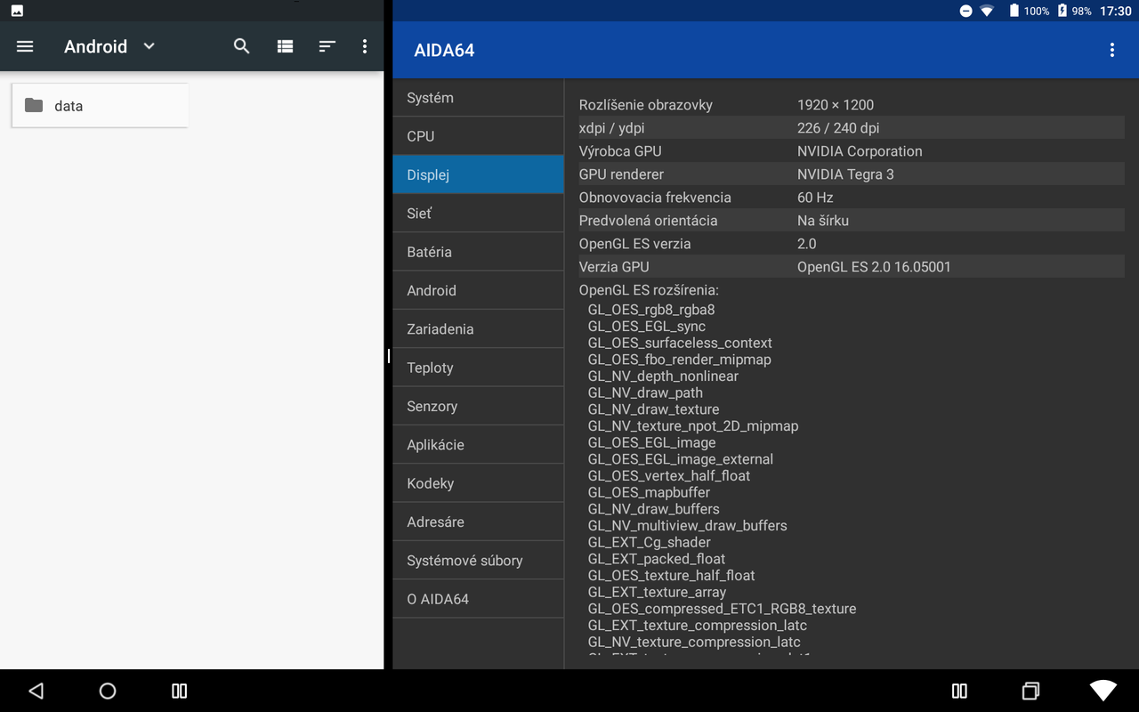
Task: Tap the GL_OES_surfaceless_context extension entry
Action: pyautogui.click(x=680, y=343)
